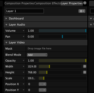94x93 pixels.
Task: Click the Blend Mode label
Action: (13, 55)
